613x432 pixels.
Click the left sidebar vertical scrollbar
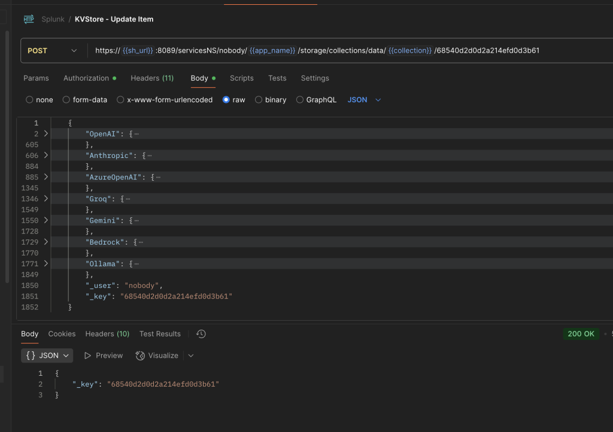(x=7, y=156)
